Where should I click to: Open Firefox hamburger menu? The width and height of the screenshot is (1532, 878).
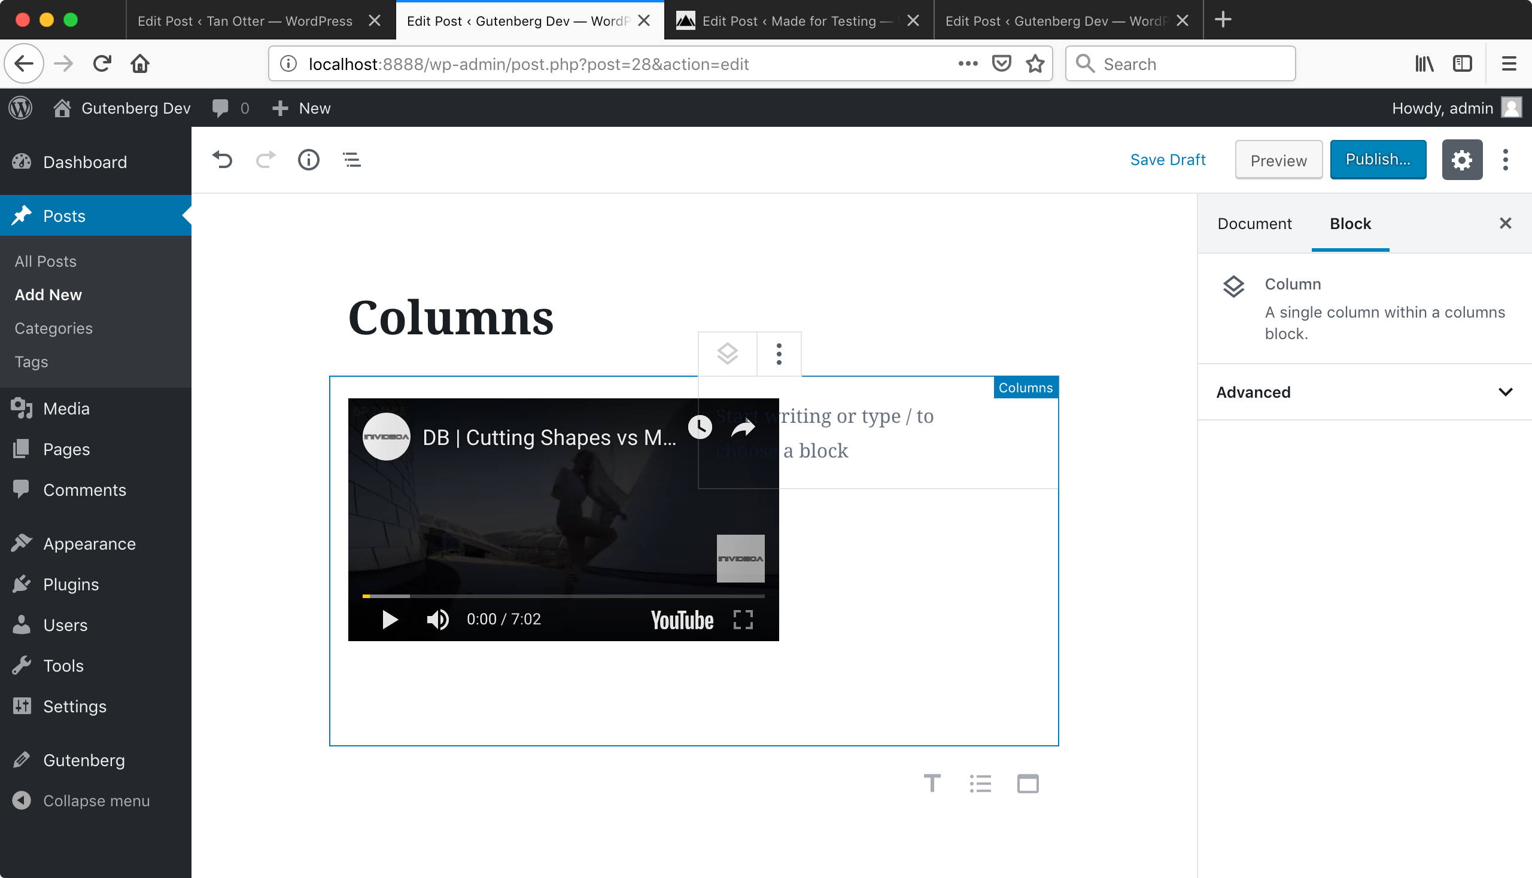pyautogui.click(x=1509, y=63)
